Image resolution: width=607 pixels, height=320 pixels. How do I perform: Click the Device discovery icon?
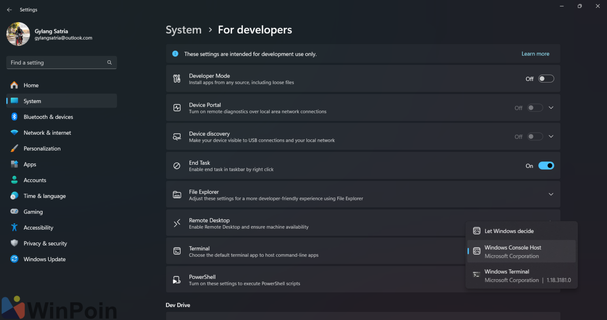(x=177, y=136)
